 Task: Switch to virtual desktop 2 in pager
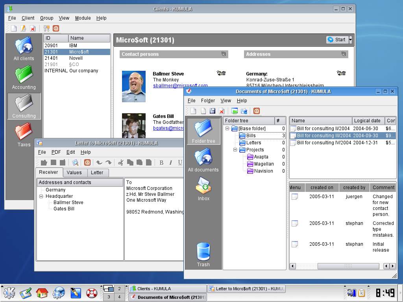click(x=119, y=289)
